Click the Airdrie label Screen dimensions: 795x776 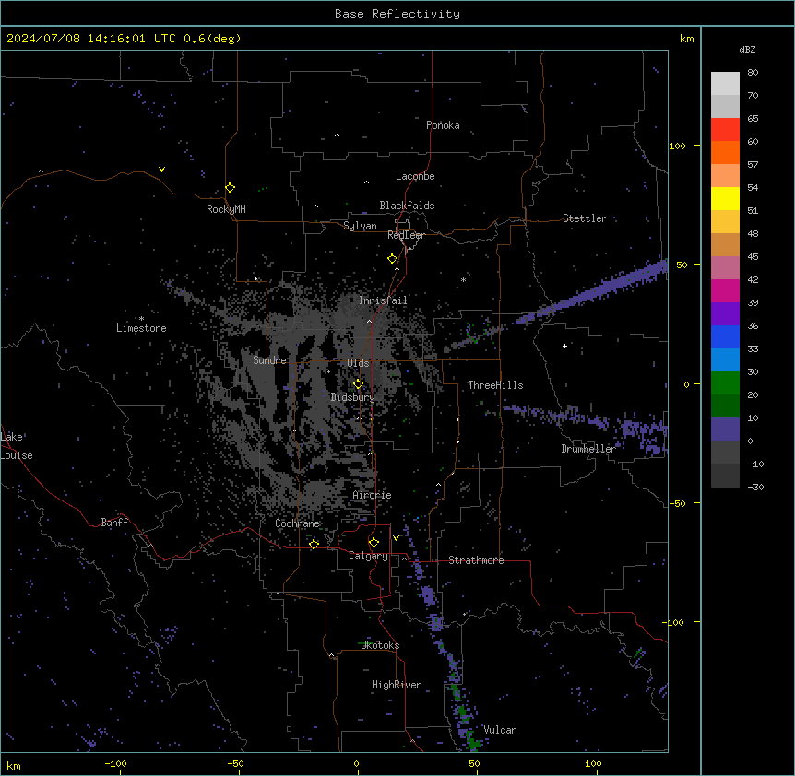373,495
